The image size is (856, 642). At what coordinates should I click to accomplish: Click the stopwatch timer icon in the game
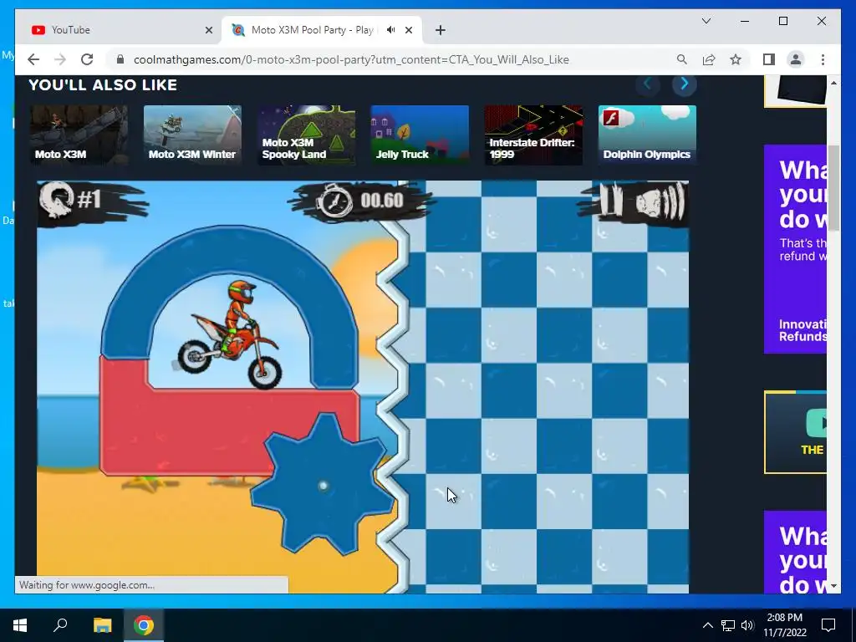click(x=334, y=201)
